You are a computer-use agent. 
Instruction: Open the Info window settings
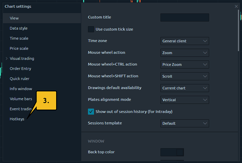pyautogui.click(x=21, y=89)
